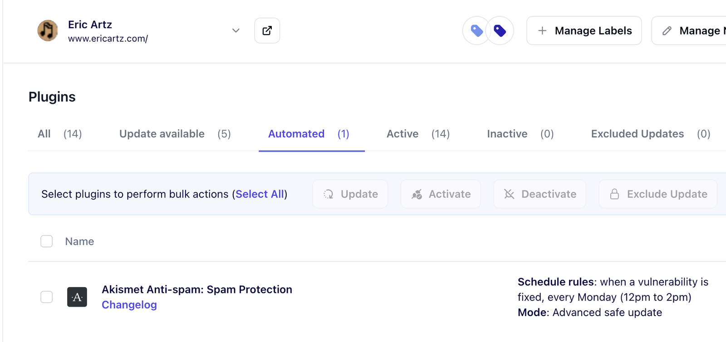Viewport: 726px width, 342px height.
Task: Switch to Active plugins tab
Action: (418, 134)
